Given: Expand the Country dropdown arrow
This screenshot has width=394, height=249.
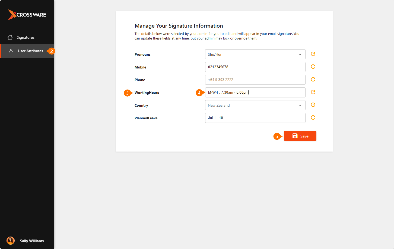Looking at the screenshot, I should (x=300, y=105).
